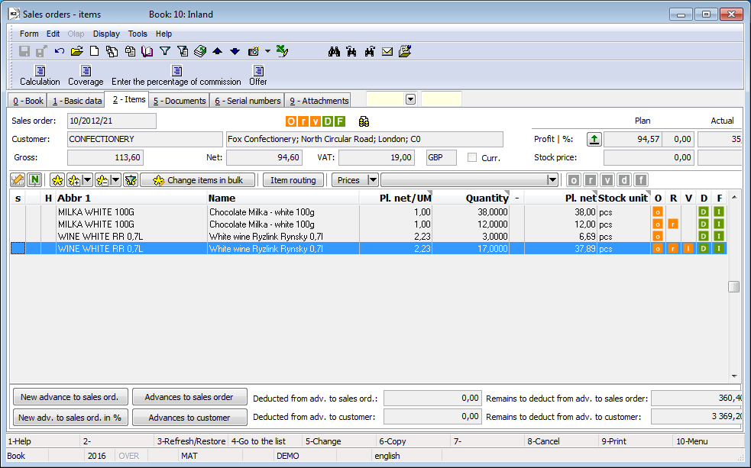Open the Prices dropdown arrow
751x468 pixels.
[x=373, y=180]
